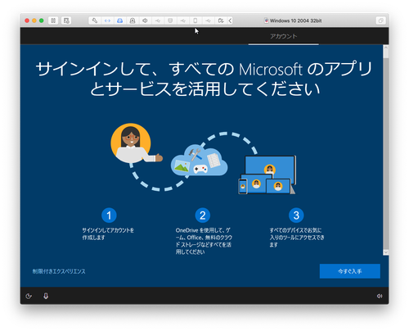Click the text starting 'OneDrive を使用して'

pyautogui.click(x=204, y=241)
